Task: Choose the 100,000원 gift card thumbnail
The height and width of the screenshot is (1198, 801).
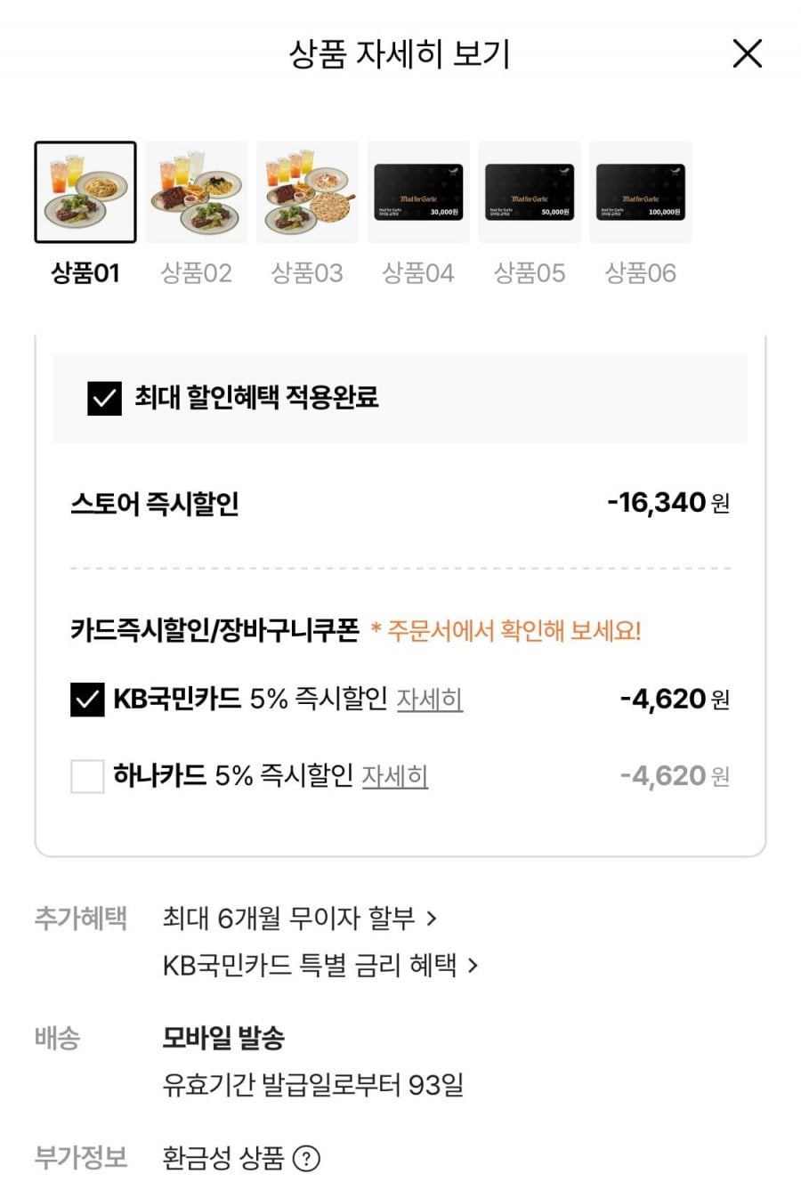Action: pyautogui.click(x=641, y=192)
